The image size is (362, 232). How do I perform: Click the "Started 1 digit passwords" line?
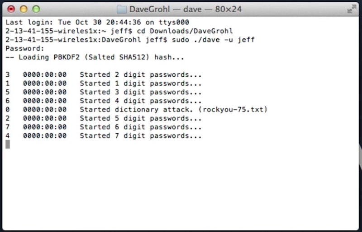click(x=140, y=83)
